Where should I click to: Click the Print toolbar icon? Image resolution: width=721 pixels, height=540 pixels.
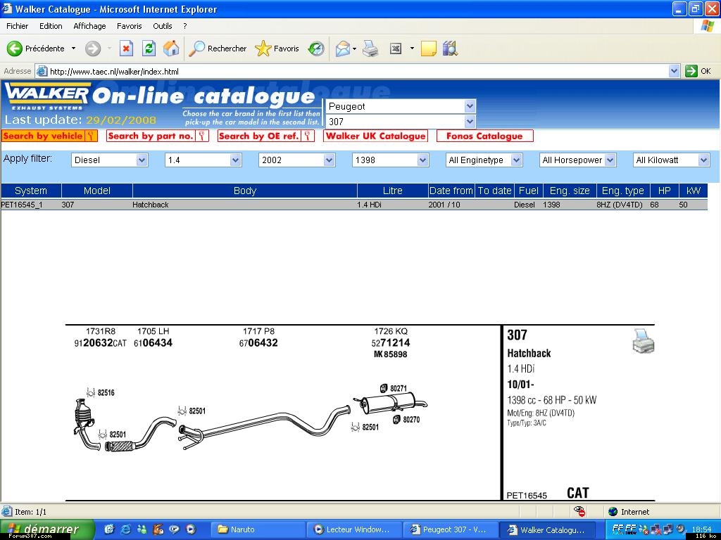(370, 49)
